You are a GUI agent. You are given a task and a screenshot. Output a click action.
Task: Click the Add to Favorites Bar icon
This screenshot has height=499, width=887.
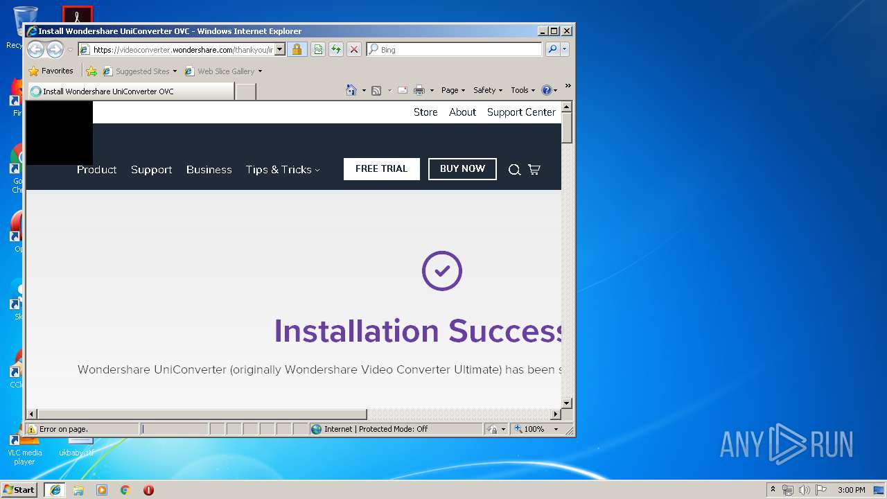(91, 71)
